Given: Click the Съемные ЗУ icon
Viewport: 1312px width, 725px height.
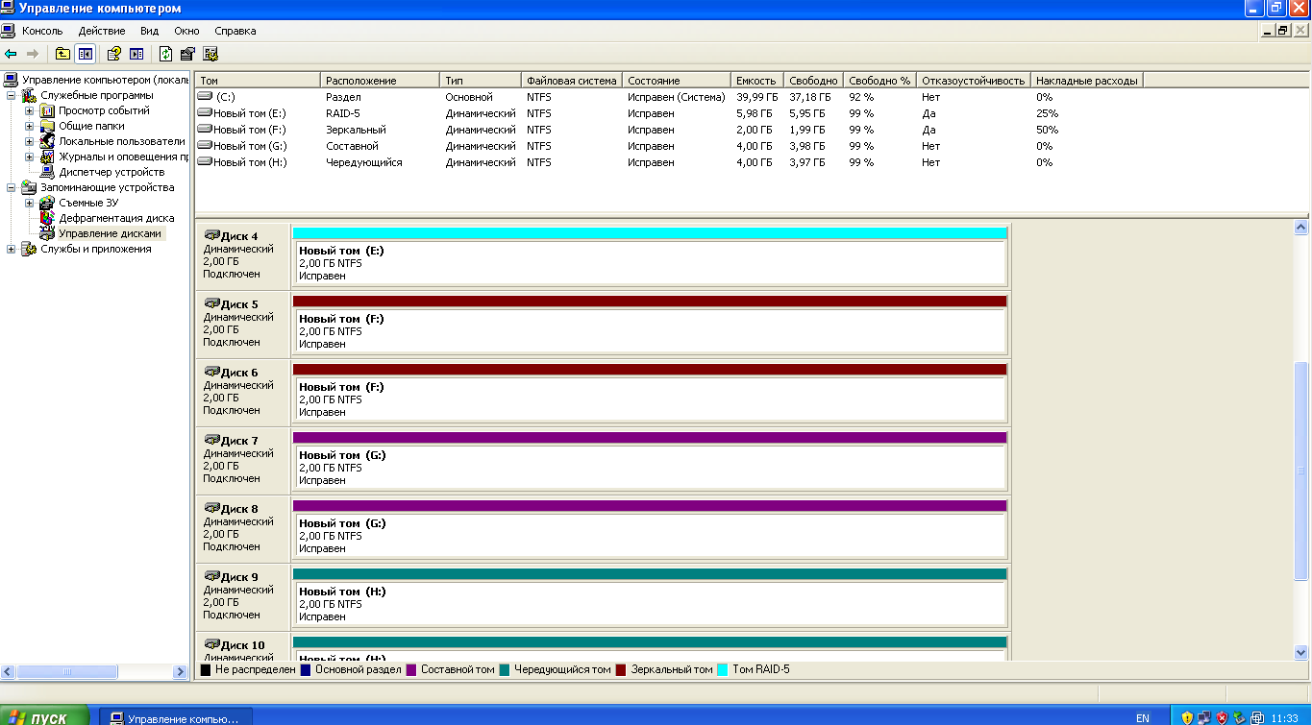Looking at the screenshot, I should click(x=48, y=203).
